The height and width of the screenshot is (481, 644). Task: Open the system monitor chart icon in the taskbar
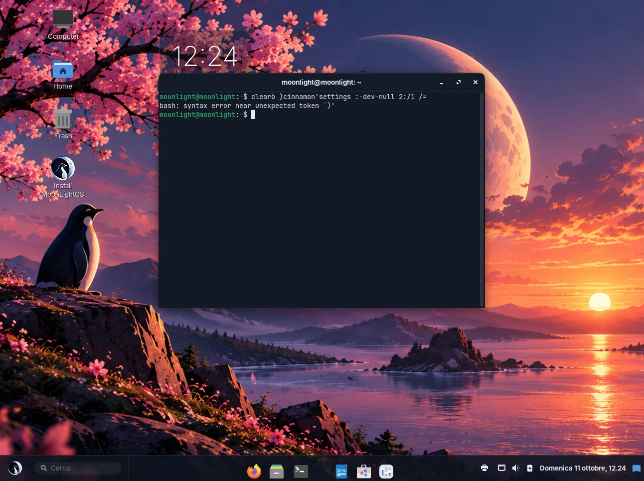tap(386, 471)
